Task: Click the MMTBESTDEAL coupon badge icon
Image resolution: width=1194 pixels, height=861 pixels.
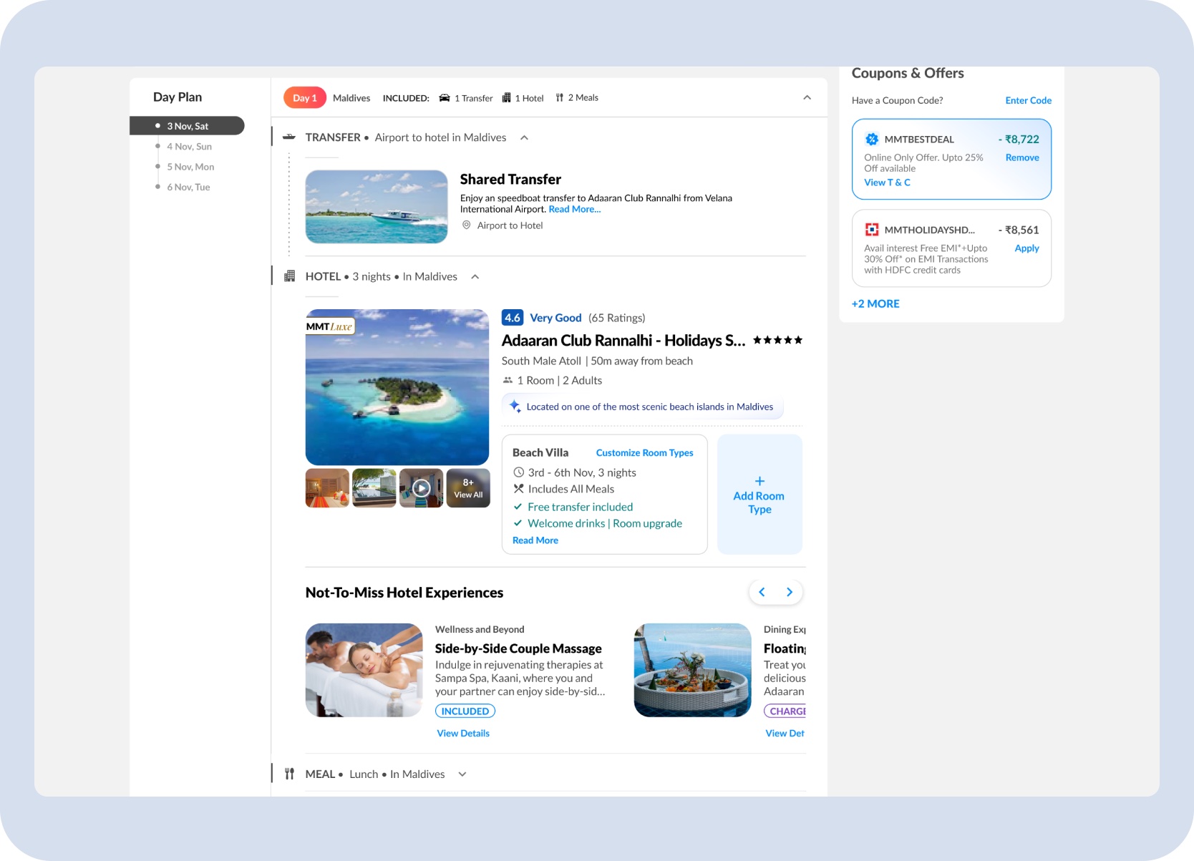Action: coord(872,140)
